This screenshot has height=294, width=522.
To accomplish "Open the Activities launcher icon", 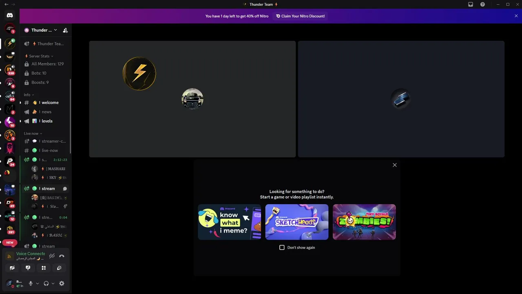I will pos(44,268).
